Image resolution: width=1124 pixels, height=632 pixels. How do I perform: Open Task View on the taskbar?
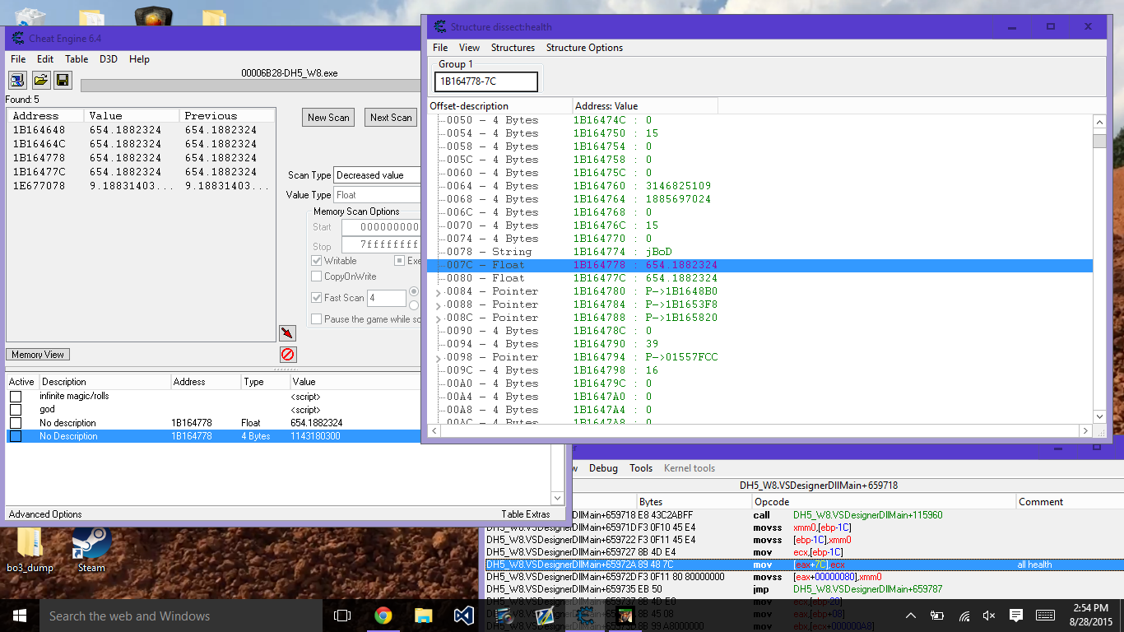click(342, 616)
